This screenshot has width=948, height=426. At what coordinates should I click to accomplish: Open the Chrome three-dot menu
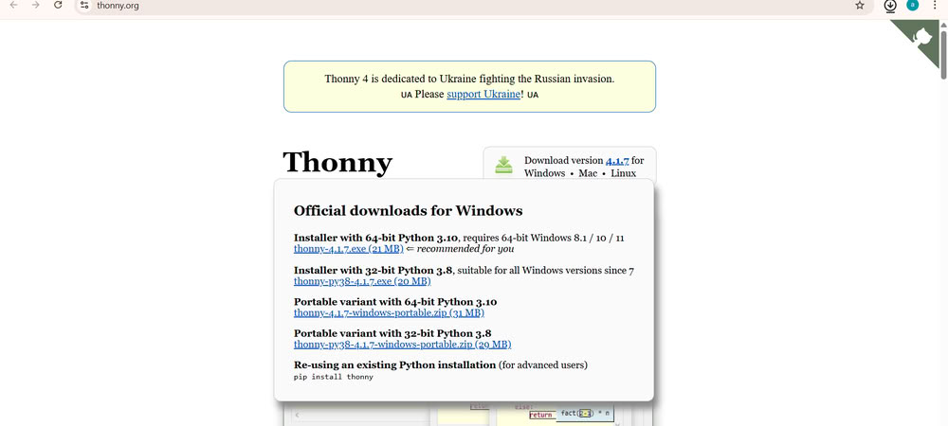click(936, 6)
